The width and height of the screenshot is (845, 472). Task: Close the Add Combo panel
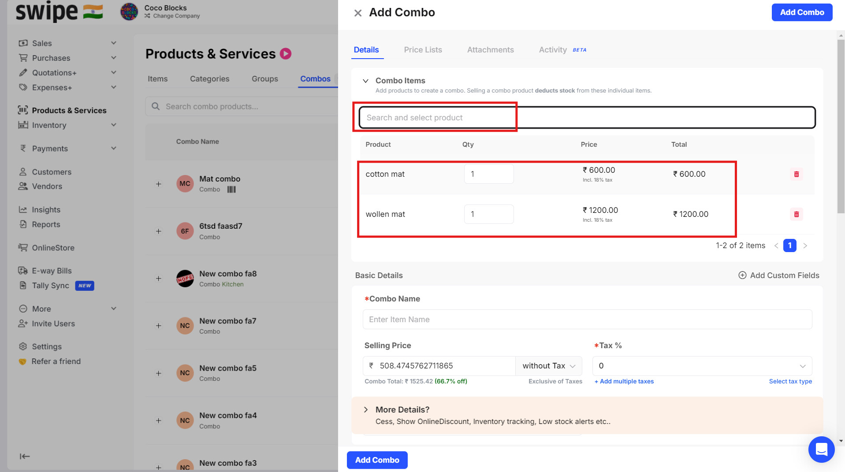358,13
